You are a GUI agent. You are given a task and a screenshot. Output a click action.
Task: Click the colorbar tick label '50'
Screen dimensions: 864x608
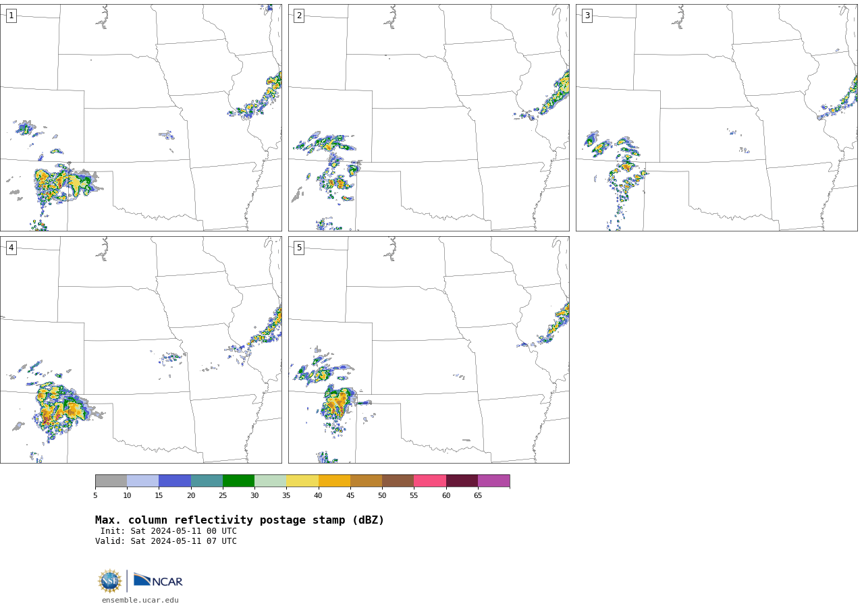point(382,496)
